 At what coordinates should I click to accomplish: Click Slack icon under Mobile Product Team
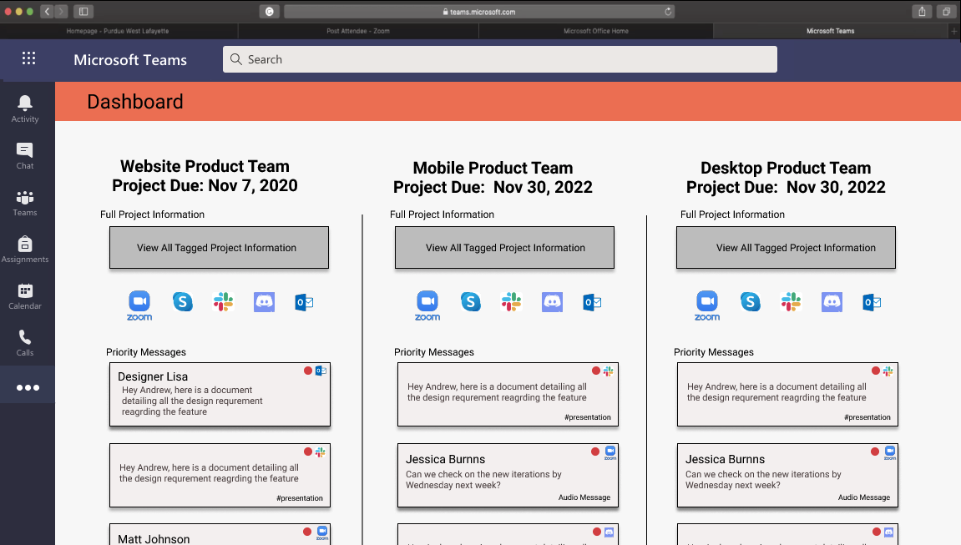click(511, 302)
